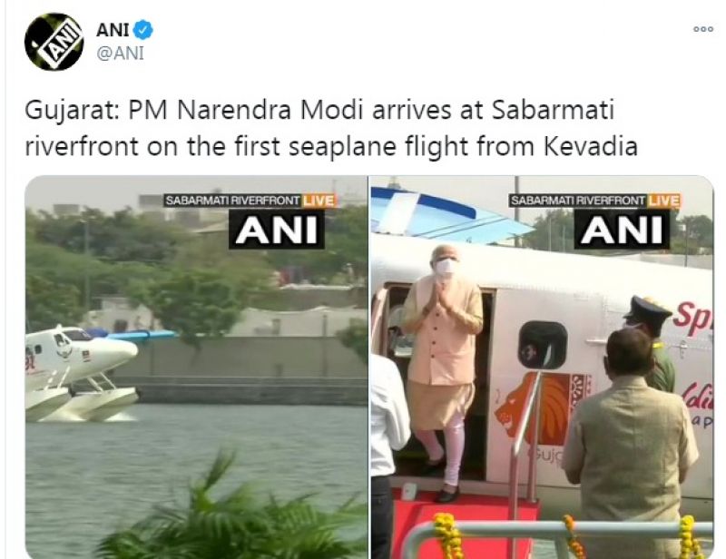Click the tweet text about Sabarmati riverfront
The image size is (726, 559).
(x=331, y=128)
